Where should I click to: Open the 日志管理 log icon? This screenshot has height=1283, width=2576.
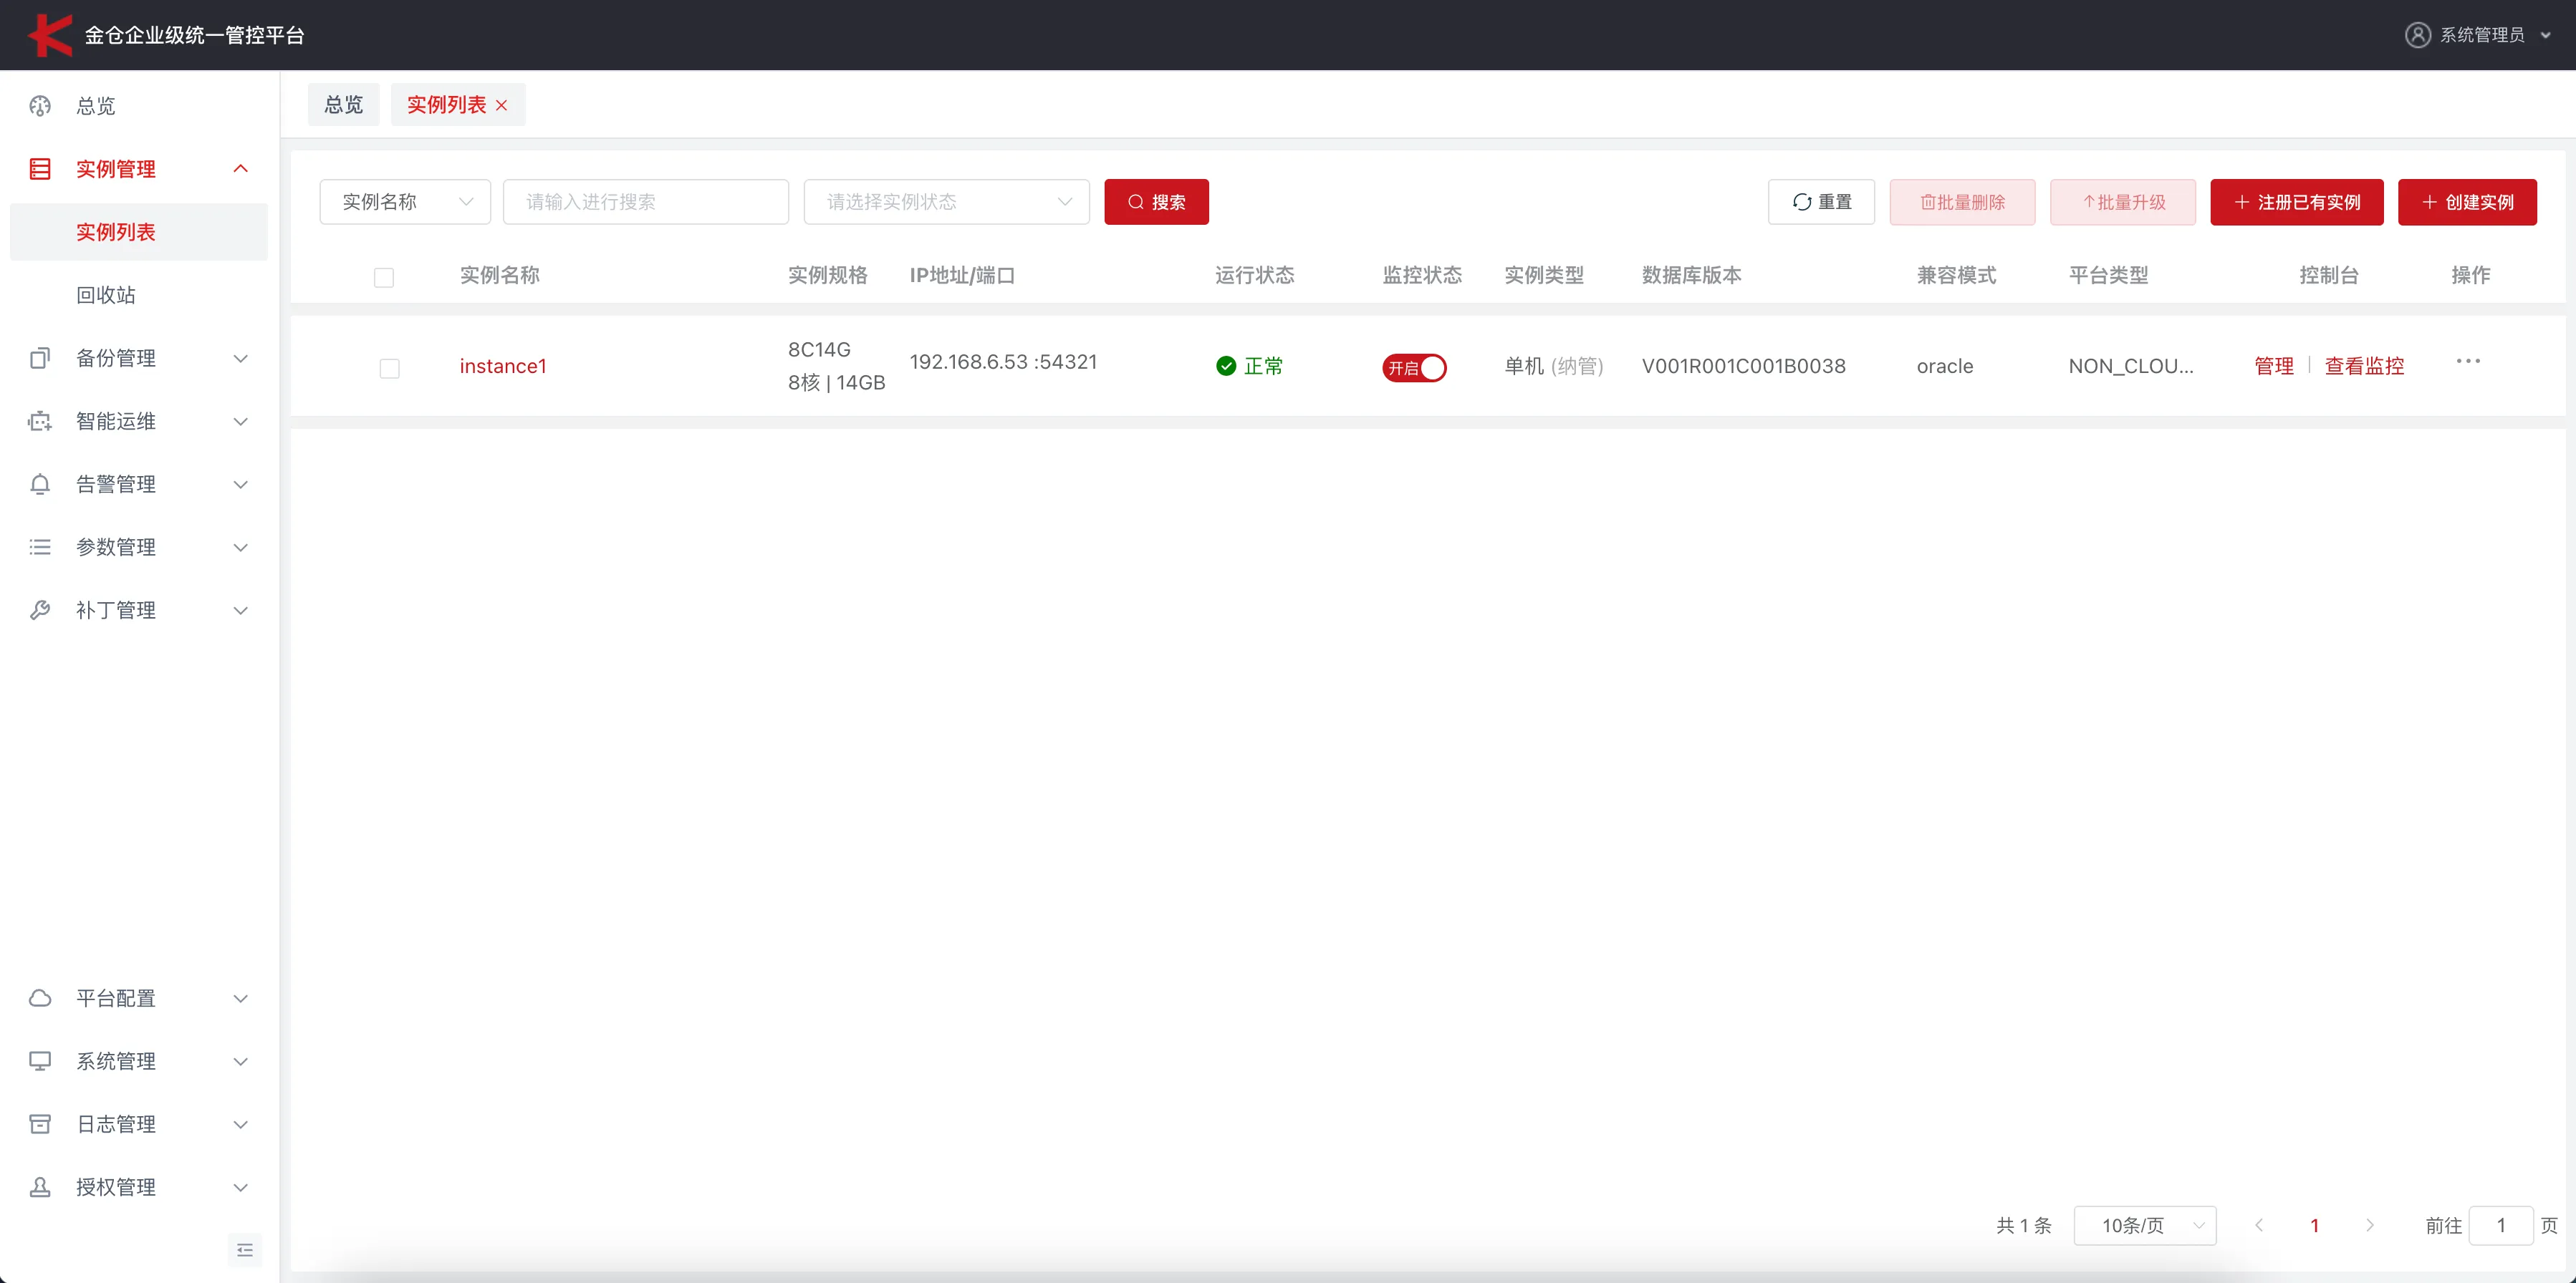coord(39,1123)
